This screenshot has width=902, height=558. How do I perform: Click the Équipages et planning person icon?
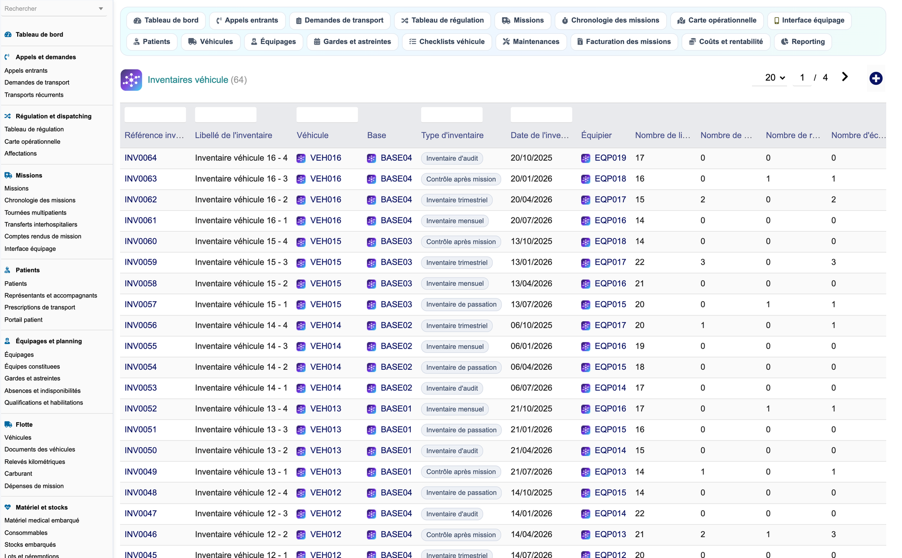click(x=8, y=341)
